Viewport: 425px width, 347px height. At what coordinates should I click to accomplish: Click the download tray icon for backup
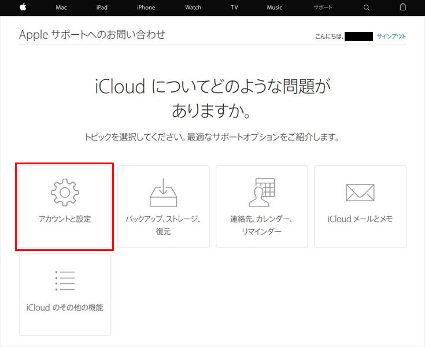(x=164, y=193)
